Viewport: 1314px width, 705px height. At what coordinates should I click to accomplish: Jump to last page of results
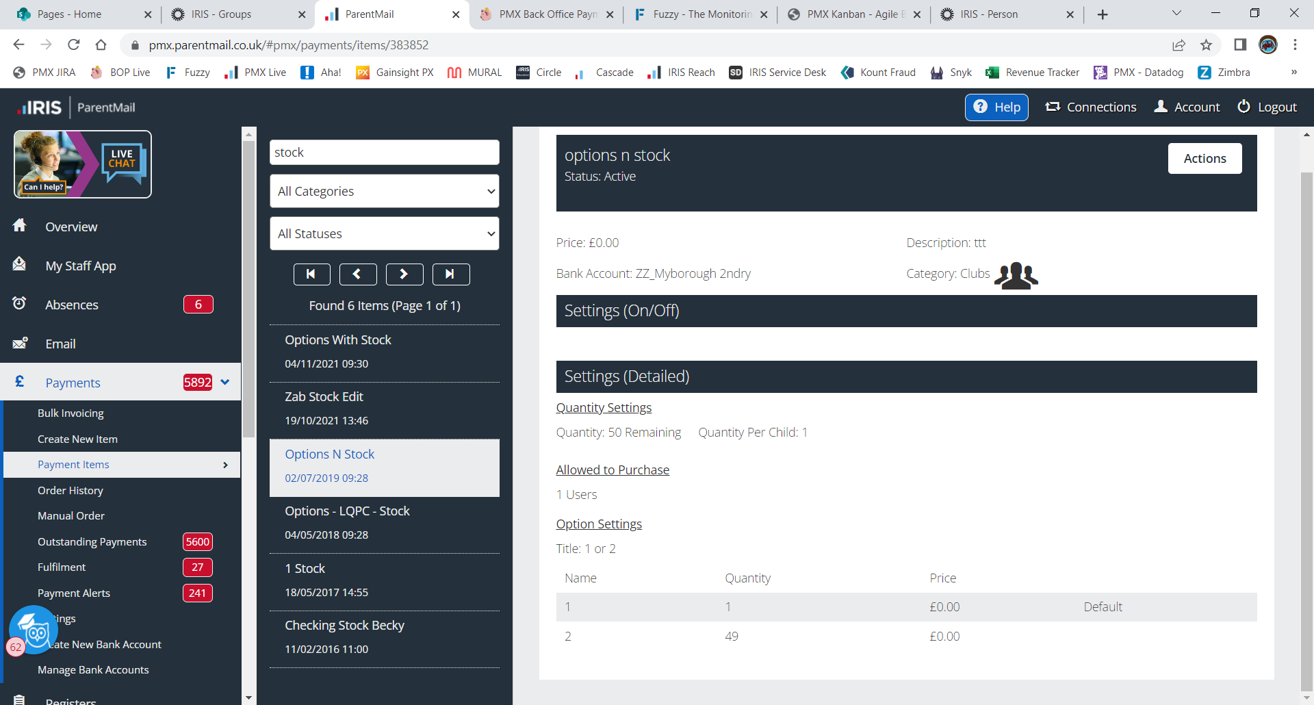coord(450,274)
